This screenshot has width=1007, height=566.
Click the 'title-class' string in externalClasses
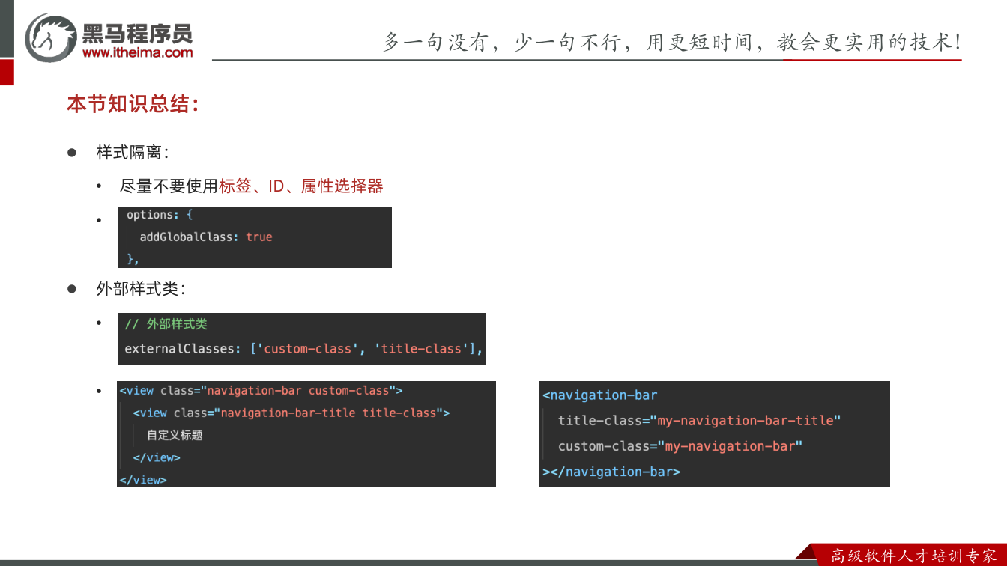pos(421,349)
